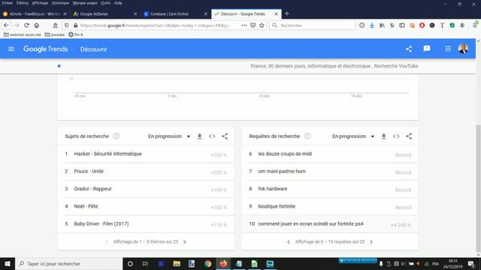481x270 pixels.
Task: Open the account profile avatar
Action: coord(463,49)
